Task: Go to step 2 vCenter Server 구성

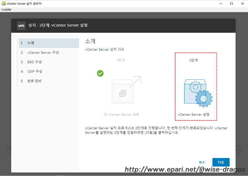Action: click(x=49, y=52)
